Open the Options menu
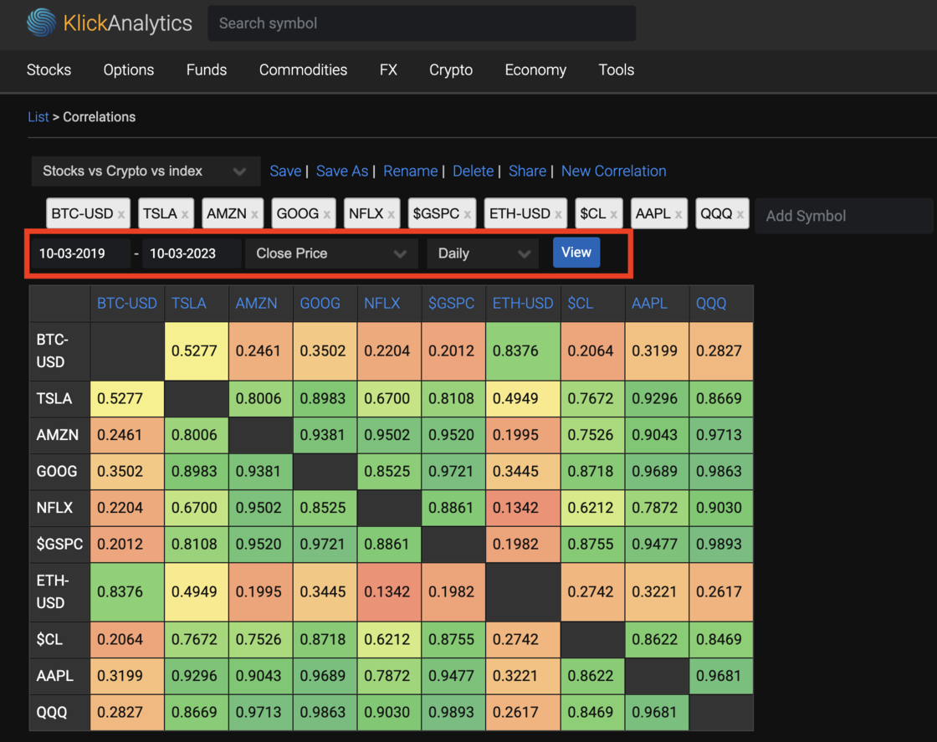This screenshot has height=742, width=937. click(129, 70)
